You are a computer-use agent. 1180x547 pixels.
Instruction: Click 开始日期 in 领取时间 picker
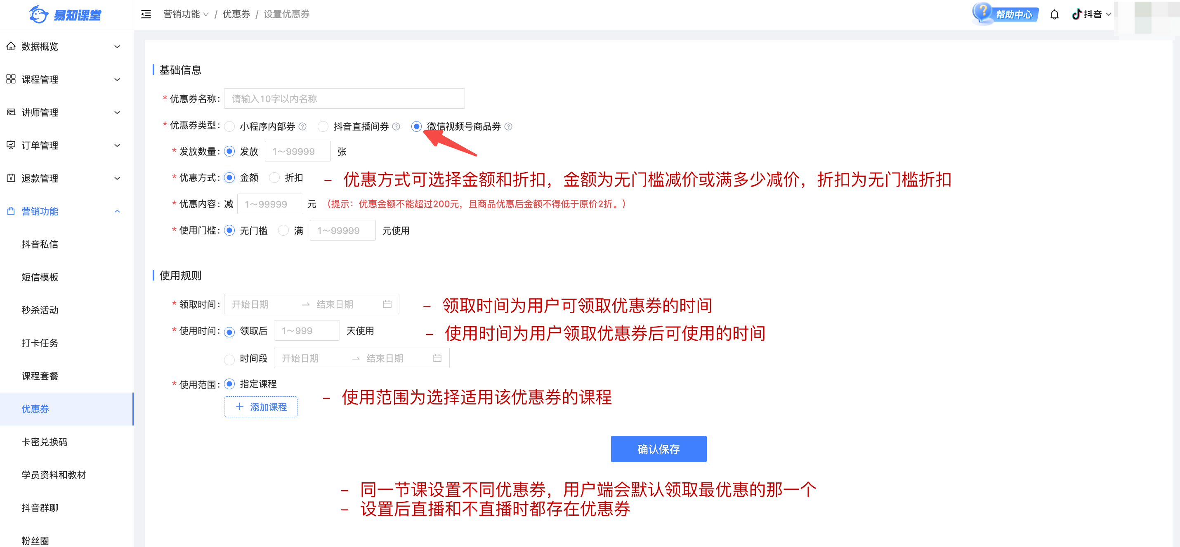click(x=250, y=304)
